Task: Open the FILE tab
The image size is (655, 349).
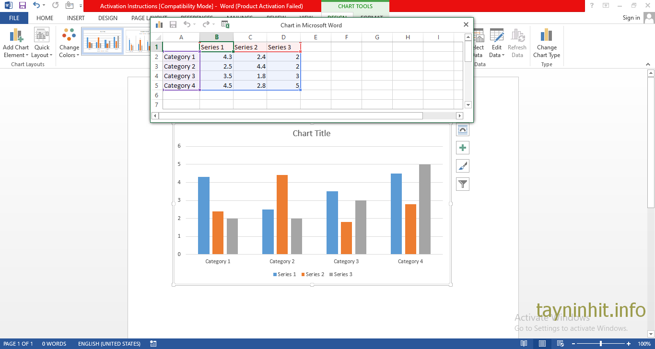Action: pos(14,18)
